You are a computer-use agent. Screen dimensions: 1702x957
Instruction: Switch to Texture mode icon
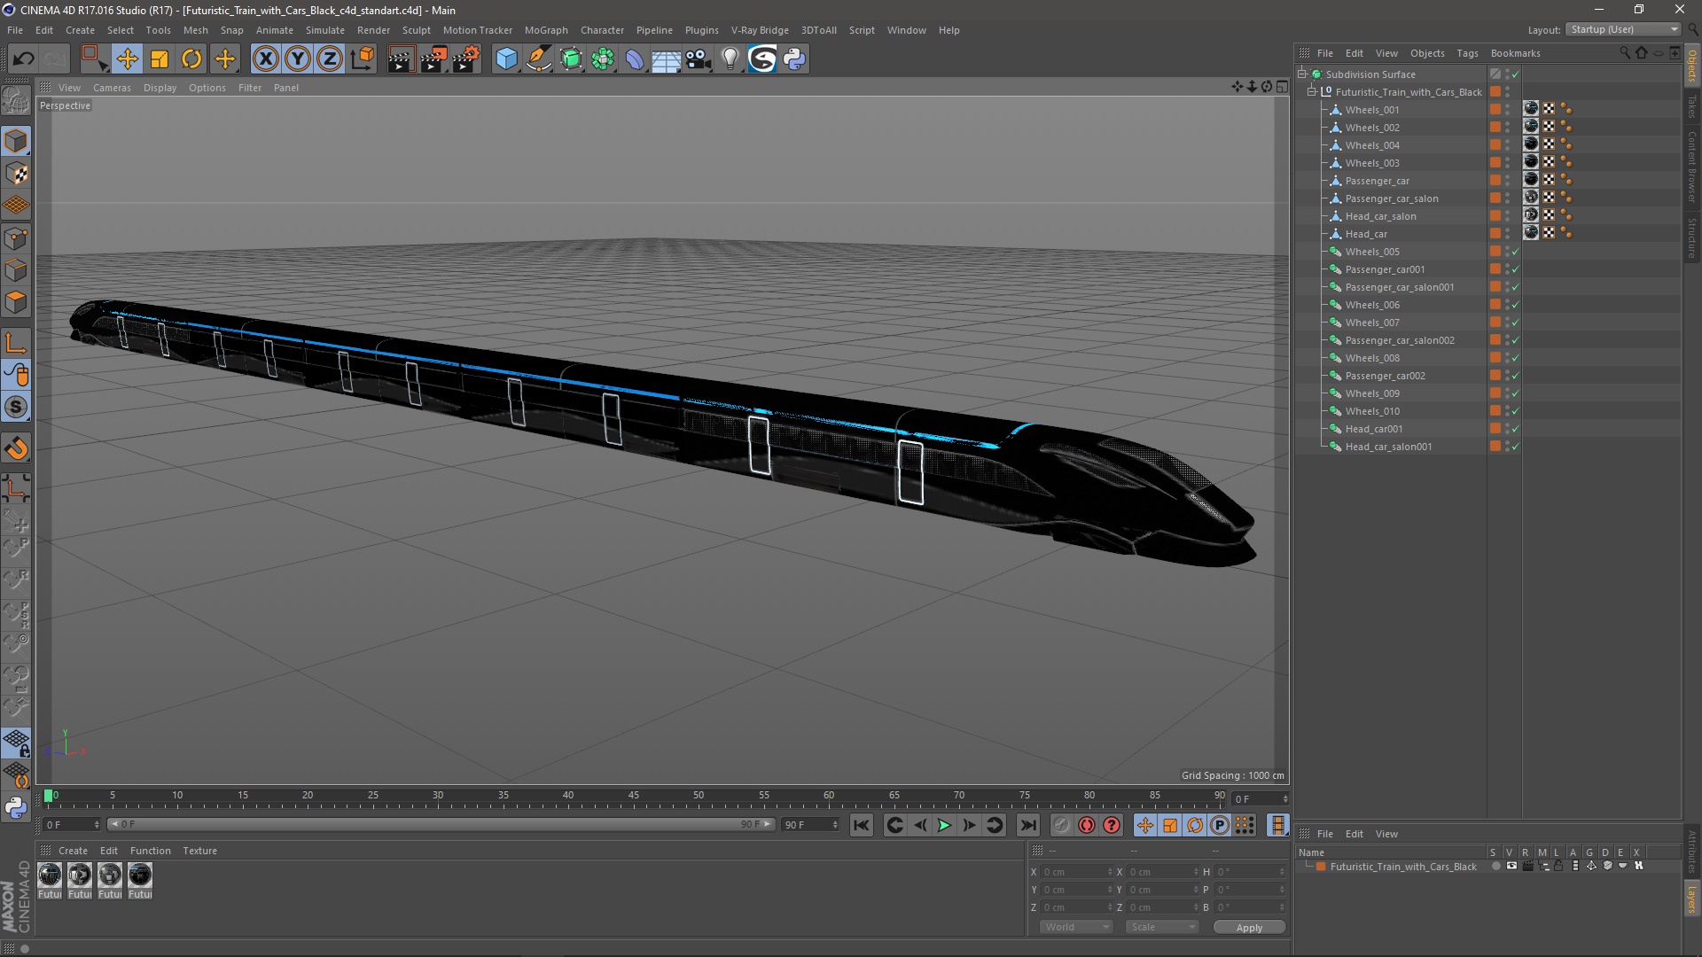pyautogui.click(x=16, y=174)
